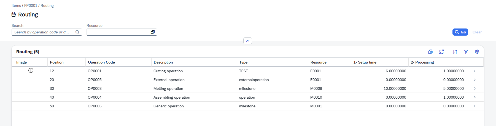Open details chevron for OP0001 row
Image resolution: width=496 pixels, height=126 pixels.
pos(475,71)
